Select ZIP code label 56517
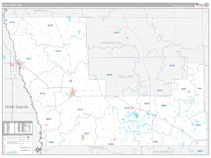Image resolution: width=211 pixels, height=158 pixels. pos(87,133)
